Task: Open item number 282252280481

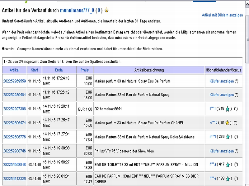Action: pyautogui.click(x=14, y=95)
